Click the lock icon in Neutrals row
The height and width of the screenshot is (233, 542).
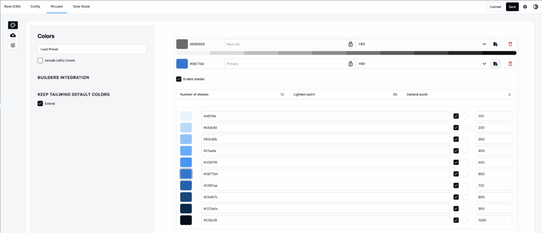350,44
